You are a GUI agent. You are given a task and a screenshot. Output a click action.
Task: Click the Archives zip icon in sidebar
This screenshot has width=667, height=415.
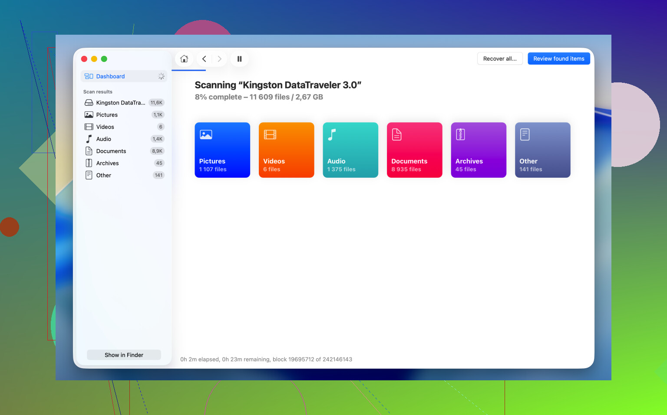pyautogui.click(x=89, y=163)
